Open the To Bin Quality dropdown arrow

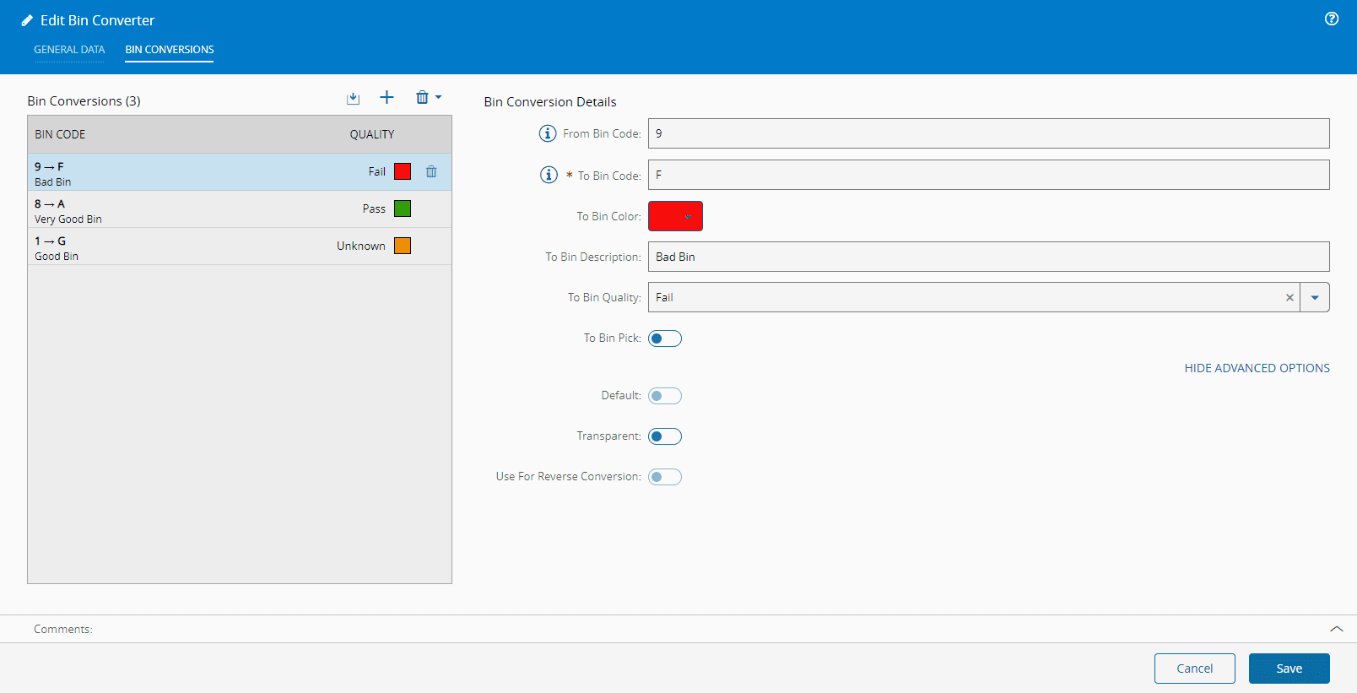coord(1315,298)
